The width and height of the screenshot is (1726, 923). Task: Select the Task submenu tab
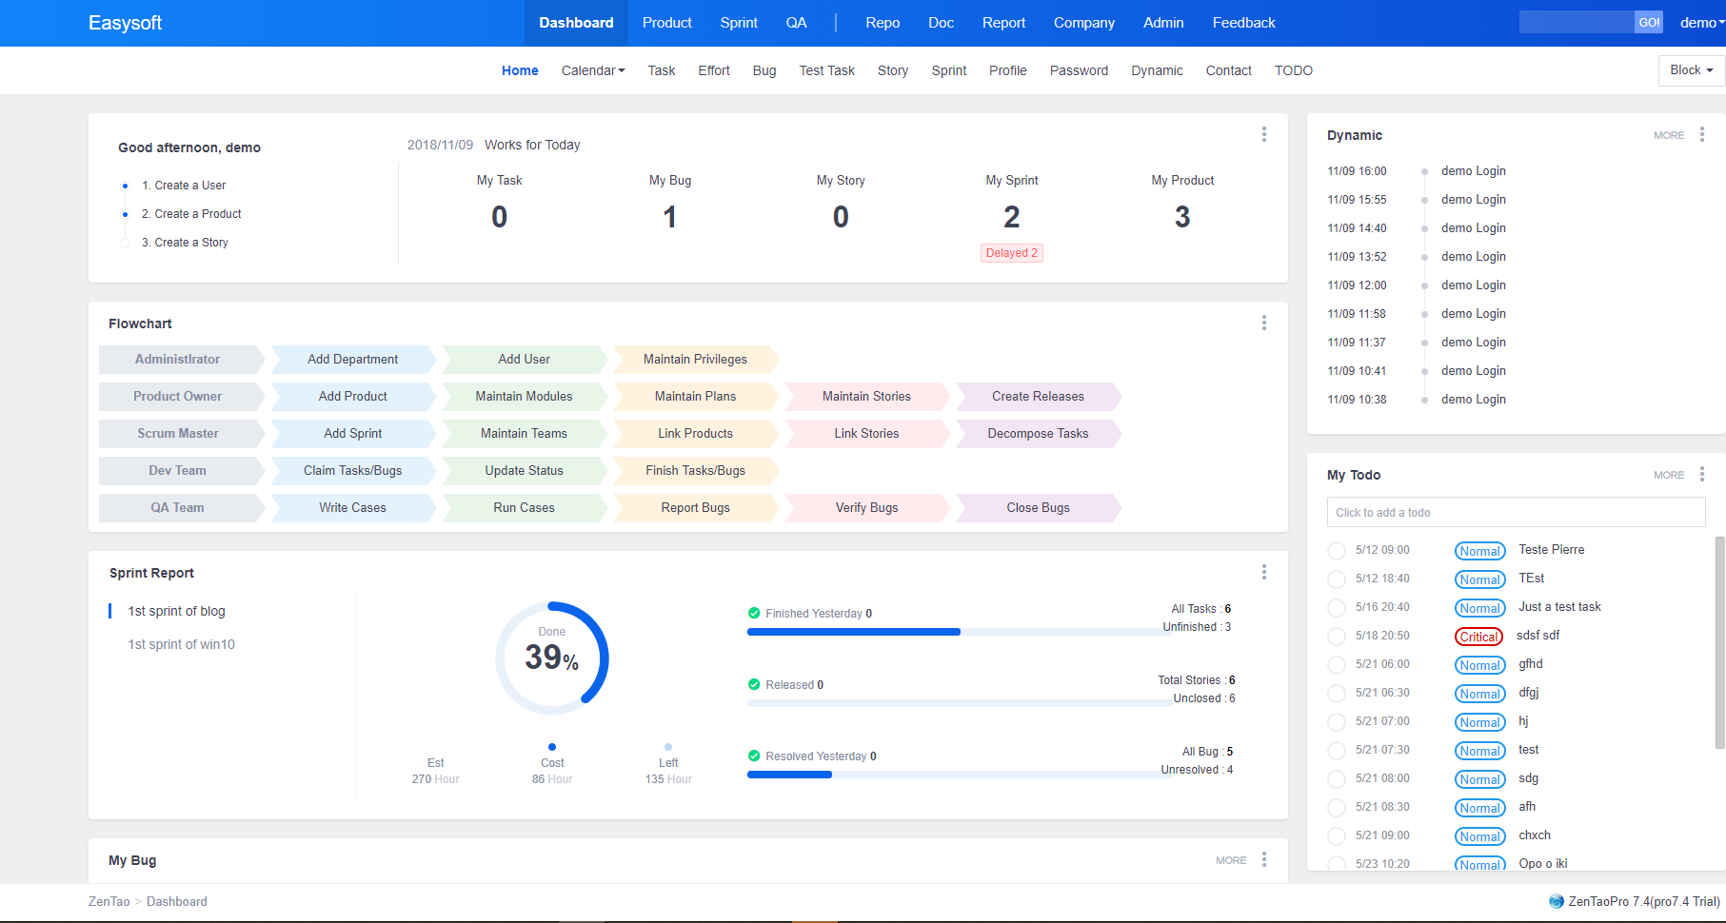pos(662,70)
